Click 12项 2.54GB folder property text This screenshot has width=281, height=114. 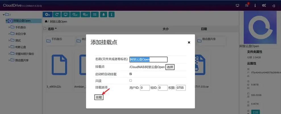[254, 57]
